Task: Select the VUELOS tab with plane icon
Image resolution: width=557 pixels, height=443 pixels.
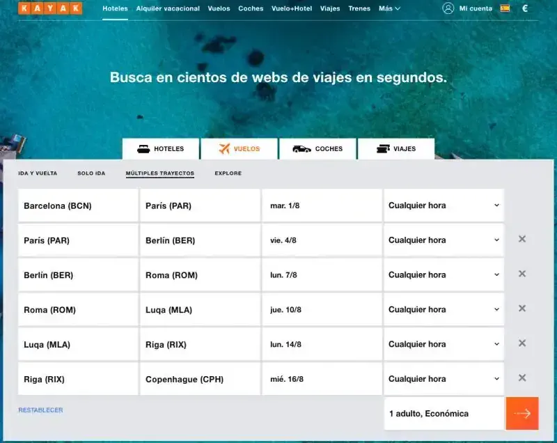Action: coord(239,149)
